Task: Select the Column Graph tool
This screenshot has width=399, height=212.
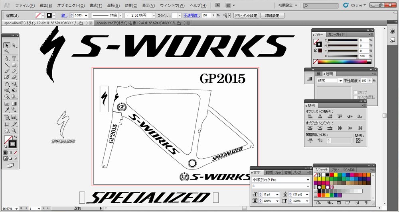Action: click(x=14, y=117)
